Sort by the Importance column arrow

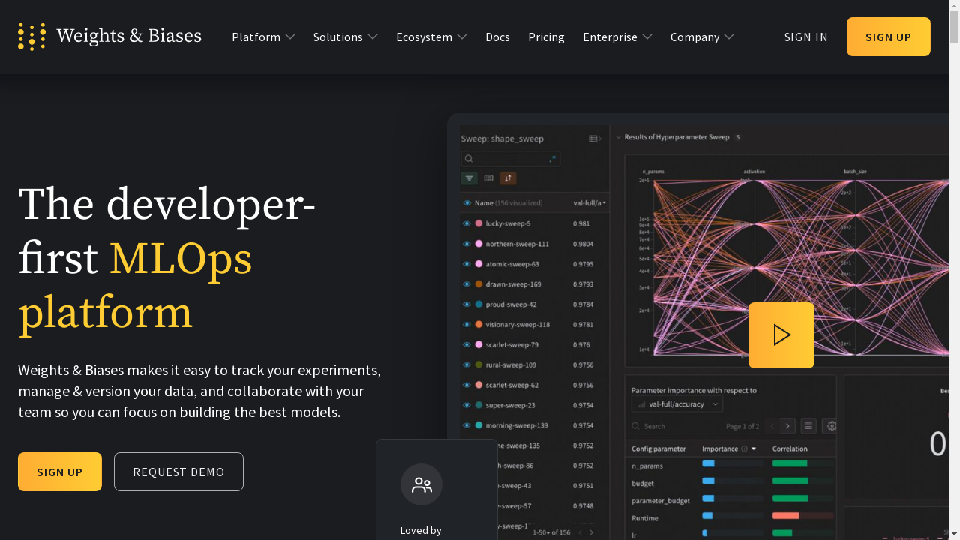click(x=754, y=449)
